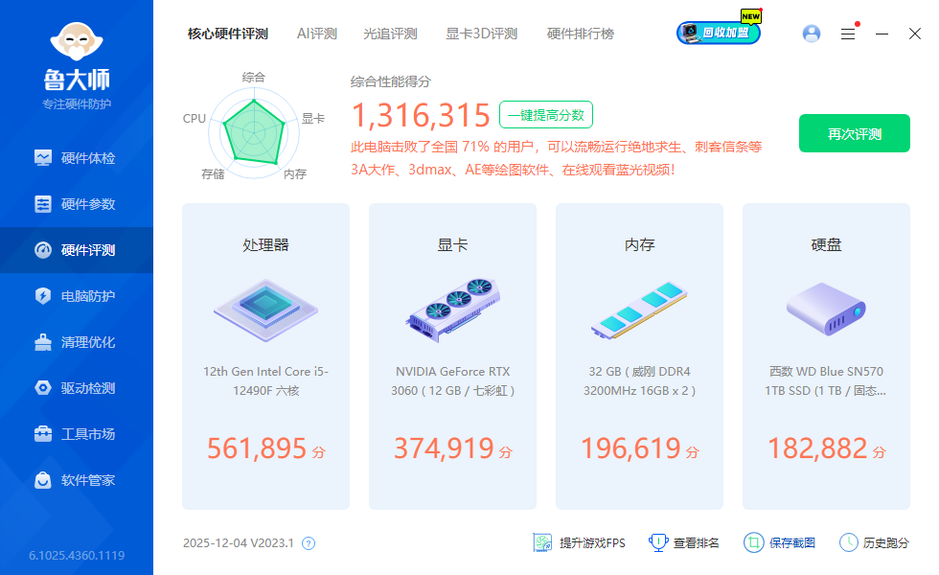Click the 工具市场 toolbox icon
The width and height of the screenshot is (939, 575).
pyautogui.click(x=43, y=434)
